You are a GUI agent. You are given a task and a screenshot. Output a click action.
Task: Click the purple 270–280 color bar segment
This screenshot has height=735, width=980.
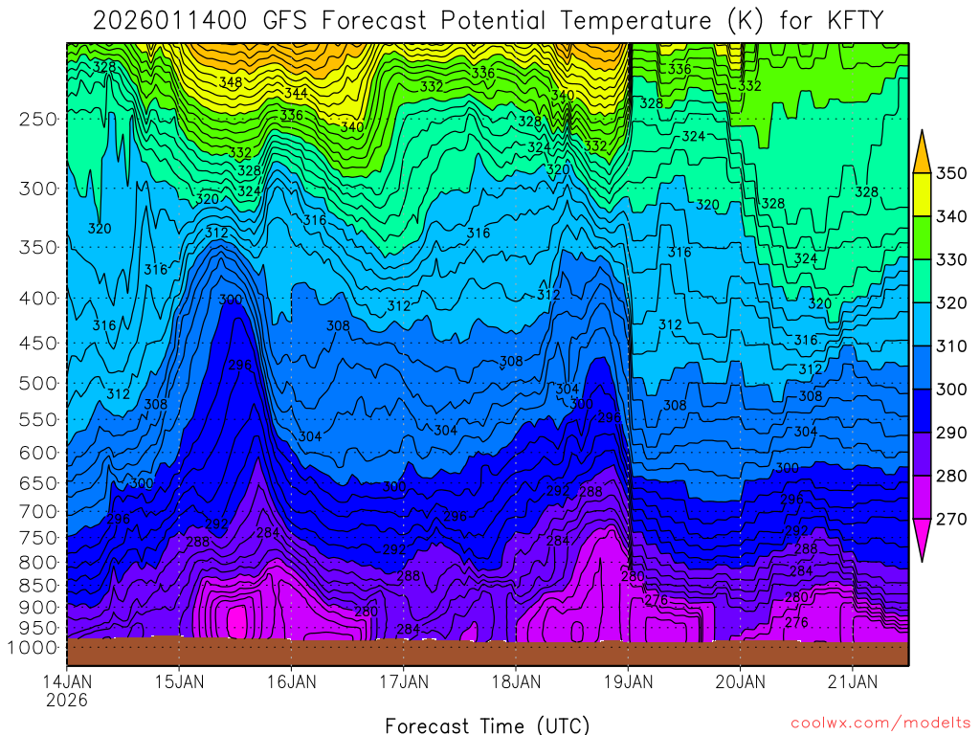pos(922,497)
